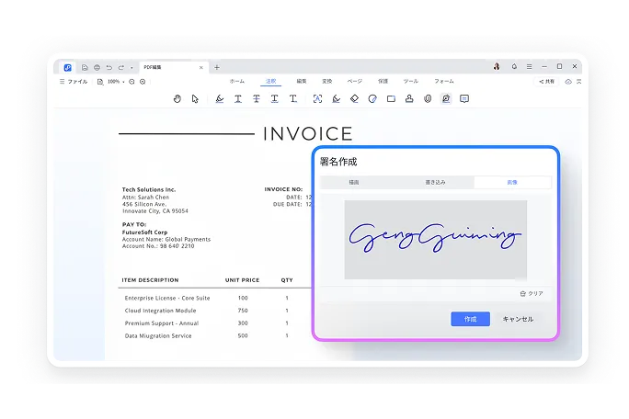Click the save document icon
The height and width of the screenshot is (419, 629).
click(85, 67)
